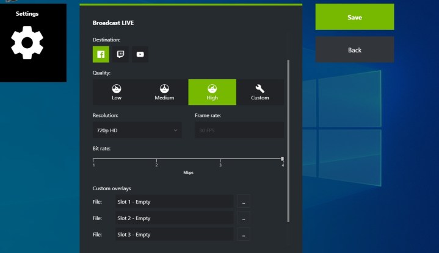Select Facebook as broadcast destination
Viewport: 439px width, 253px height.
pos(101,54)
